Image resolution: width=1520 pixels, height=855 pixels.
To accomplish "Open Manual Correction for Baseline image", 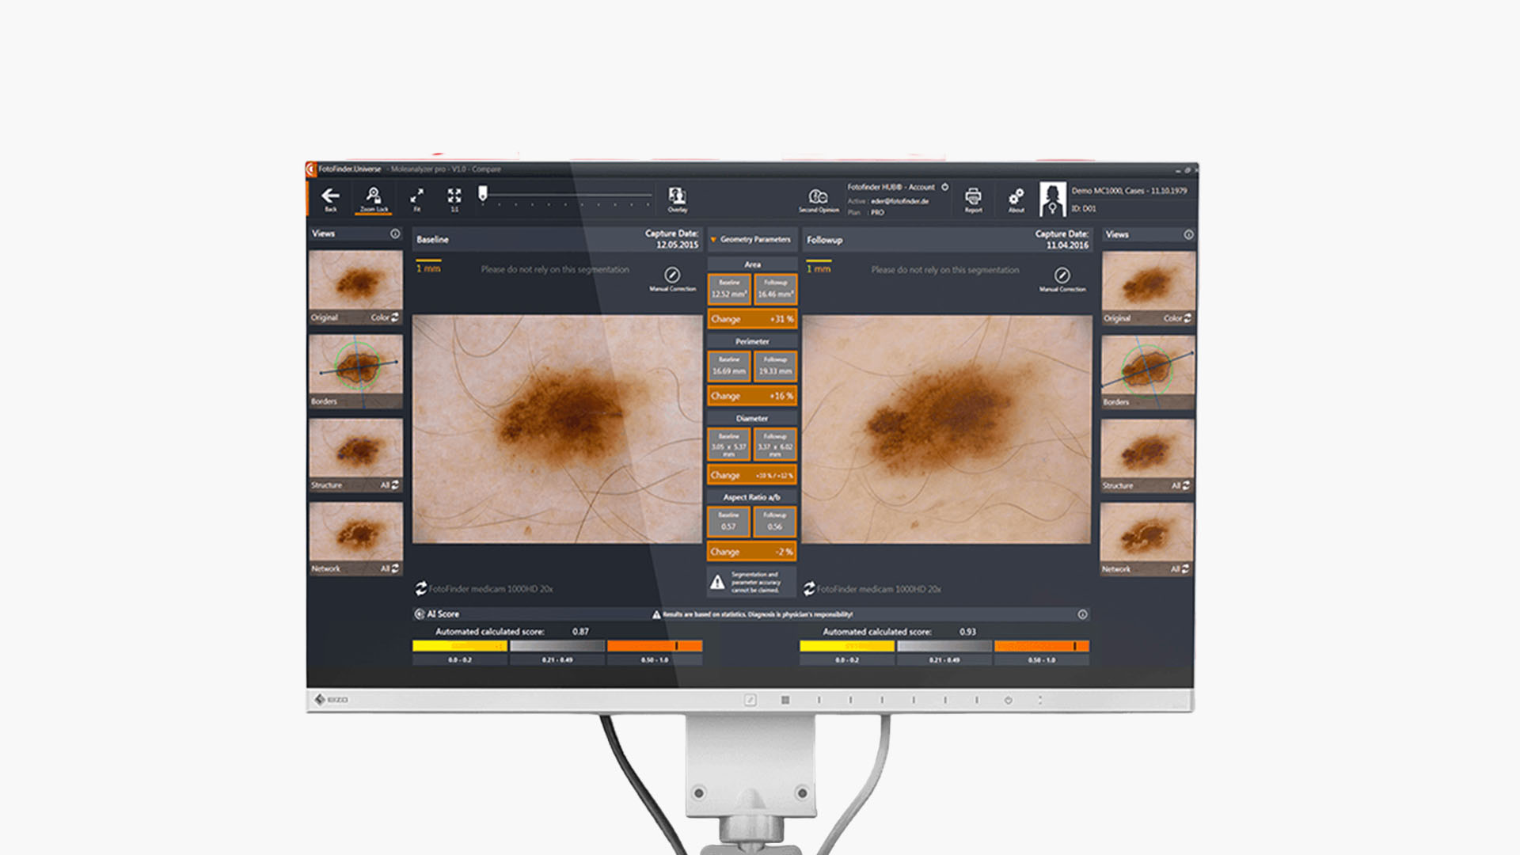I will 672,275.
